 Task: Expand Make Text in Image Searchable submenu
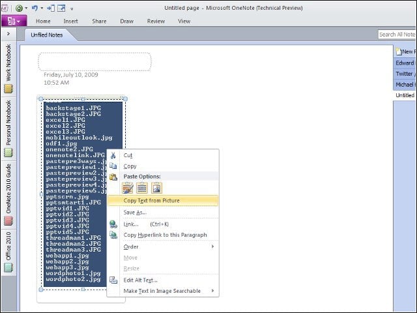(163, 291)
